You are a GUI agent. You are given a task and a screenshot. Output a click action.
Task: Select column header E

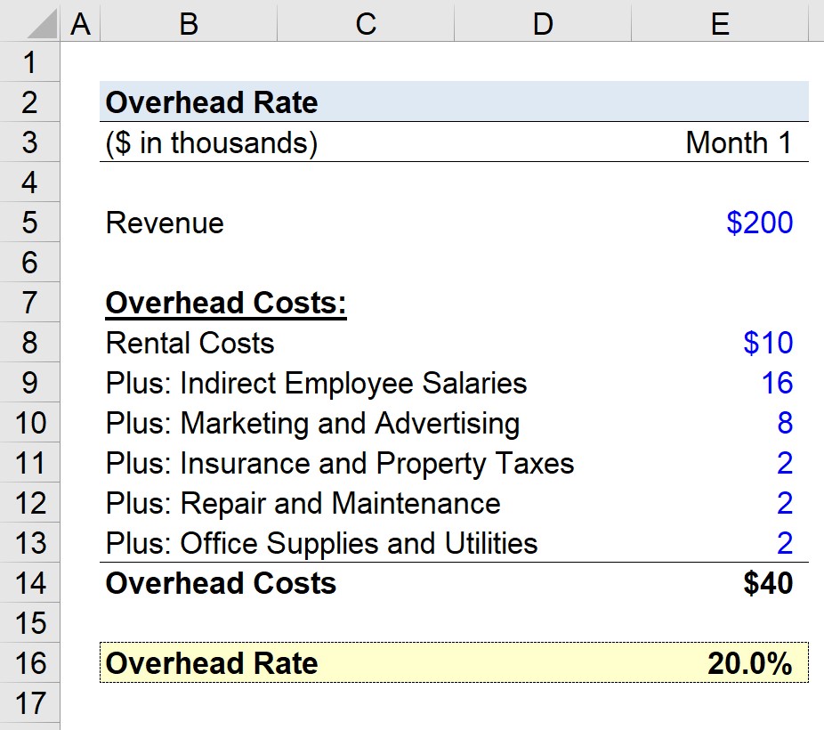(x=721, y=23)
